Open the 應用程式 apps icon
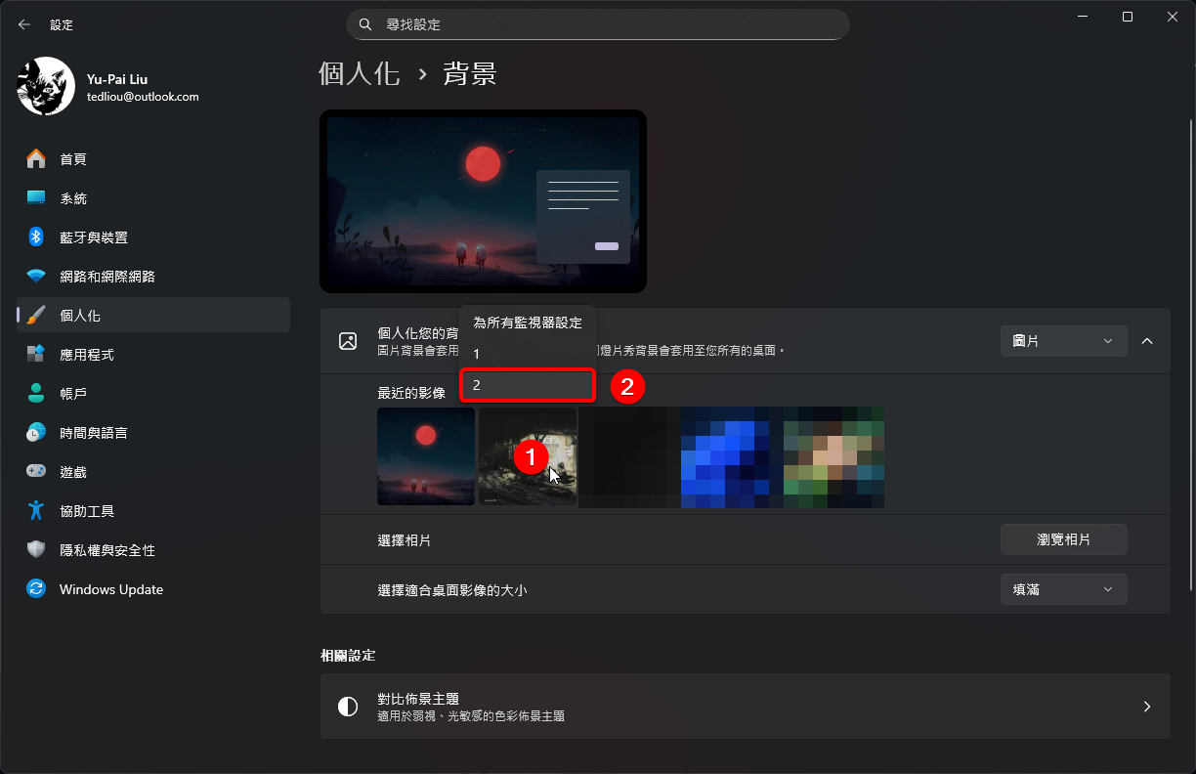1196x774 pixels. pyautogui.click(x=36, y=354)
